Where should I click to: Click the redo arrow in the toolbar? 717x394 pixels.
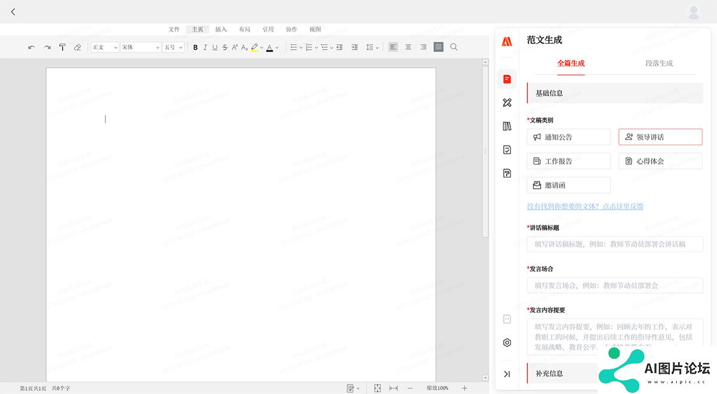tap(47, 47)
